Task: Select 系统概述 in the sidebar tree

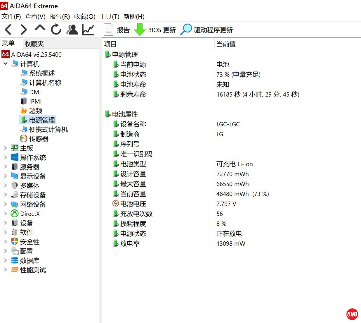Action: [x=42, y=73]
